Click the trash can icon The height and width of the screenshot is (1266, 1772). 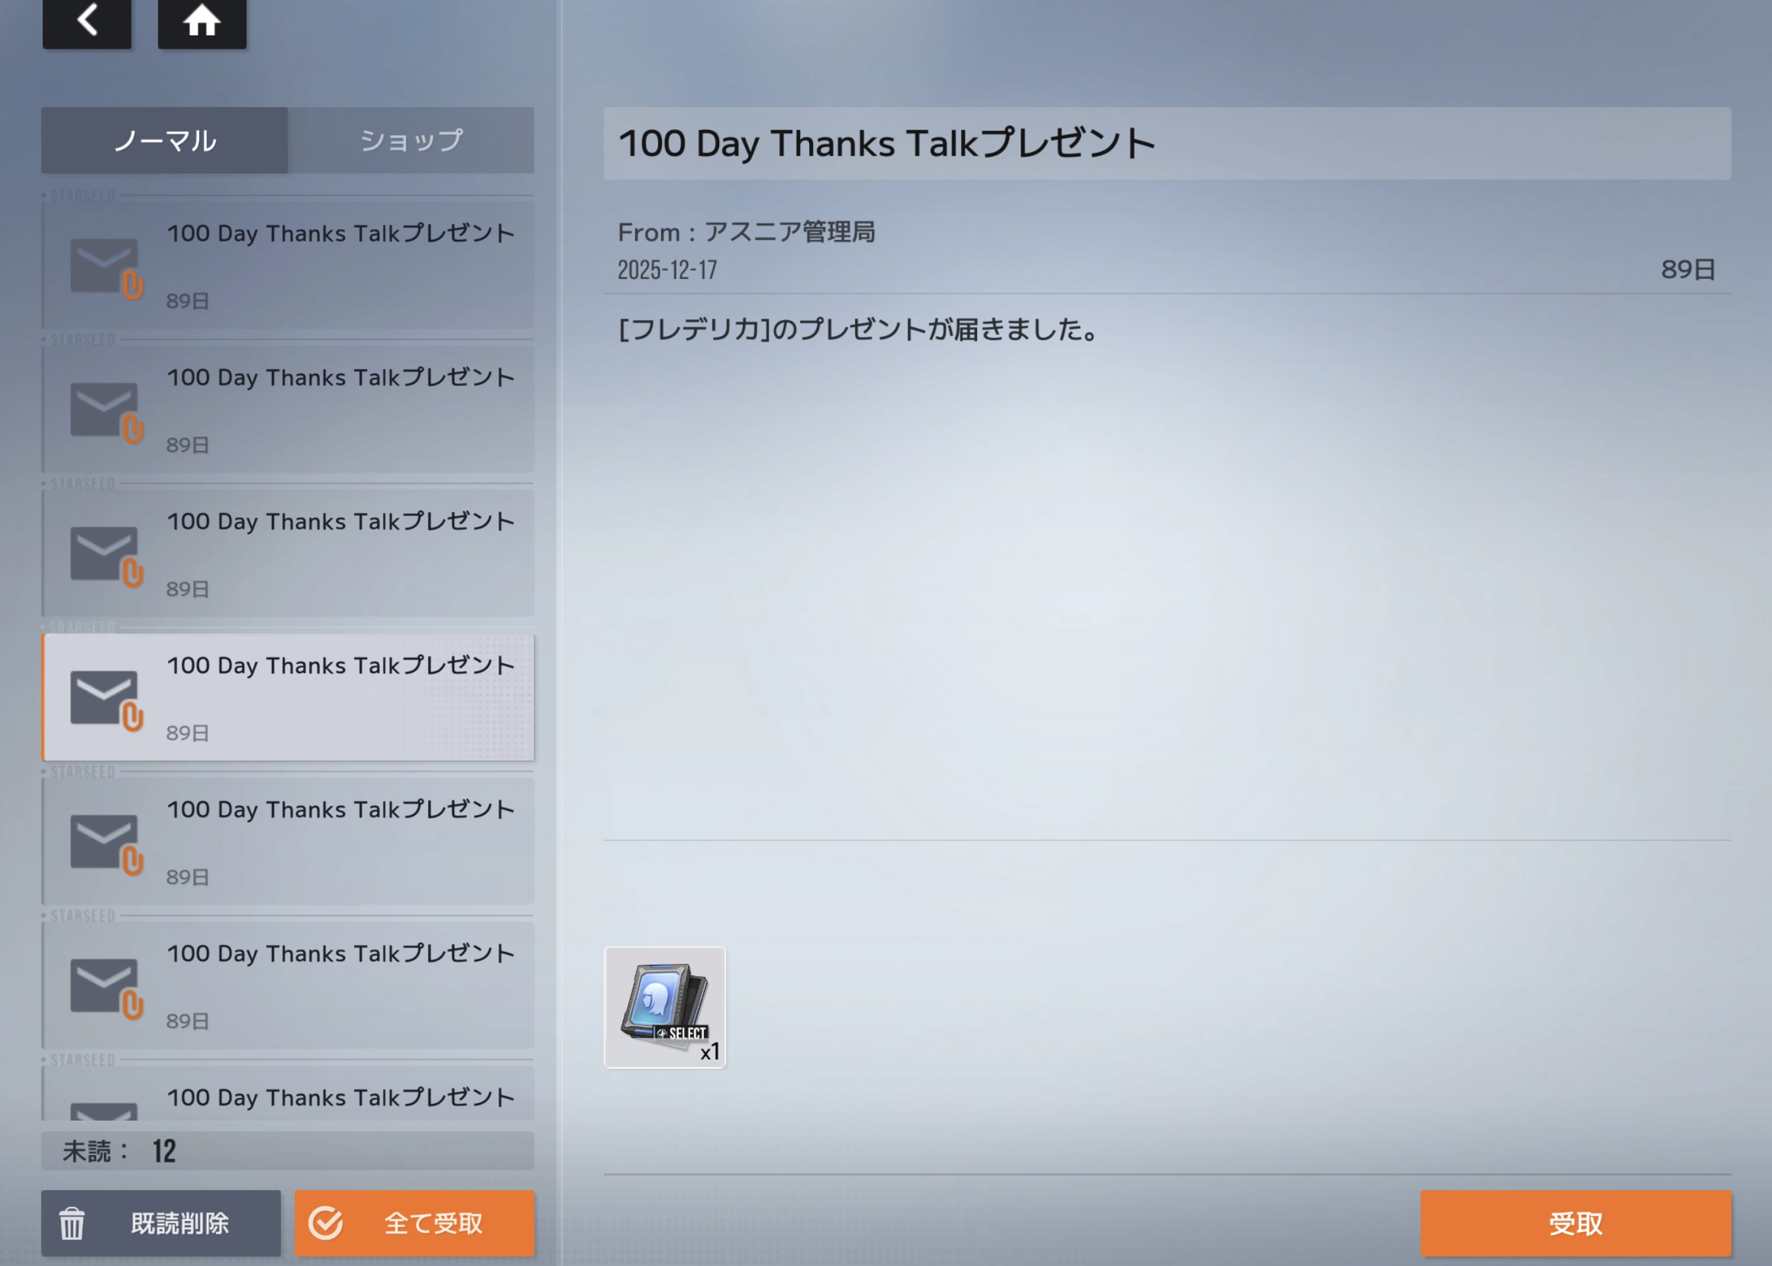72,1223
